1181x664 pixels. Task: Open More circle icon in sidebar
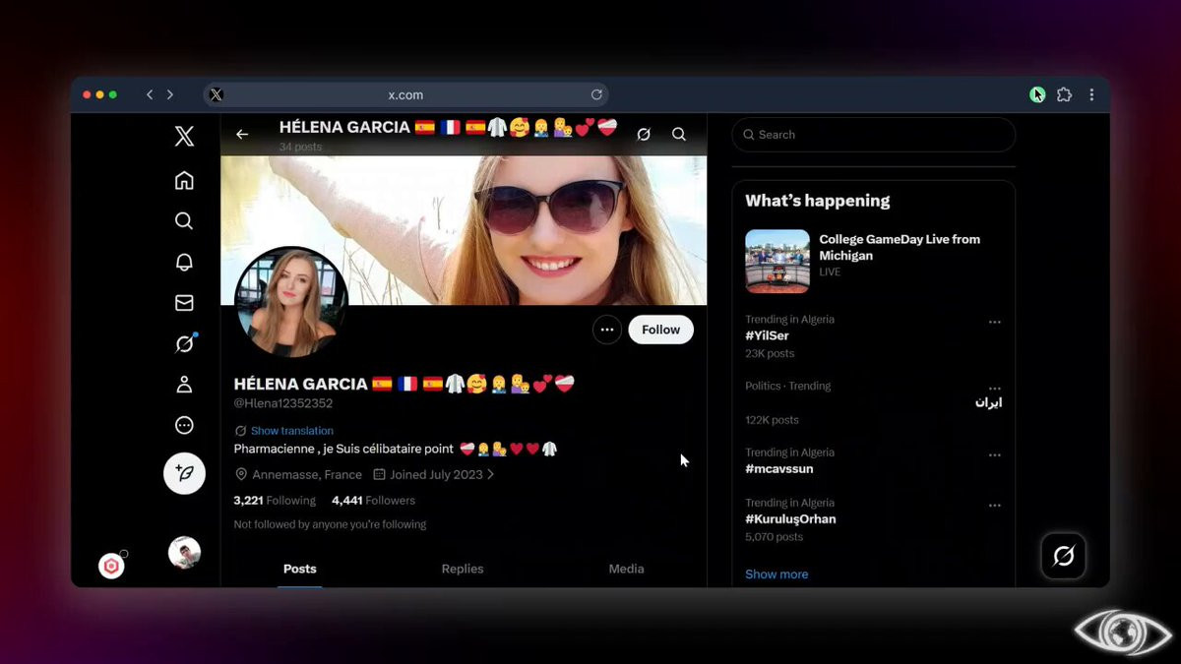(x=184, y=425)
